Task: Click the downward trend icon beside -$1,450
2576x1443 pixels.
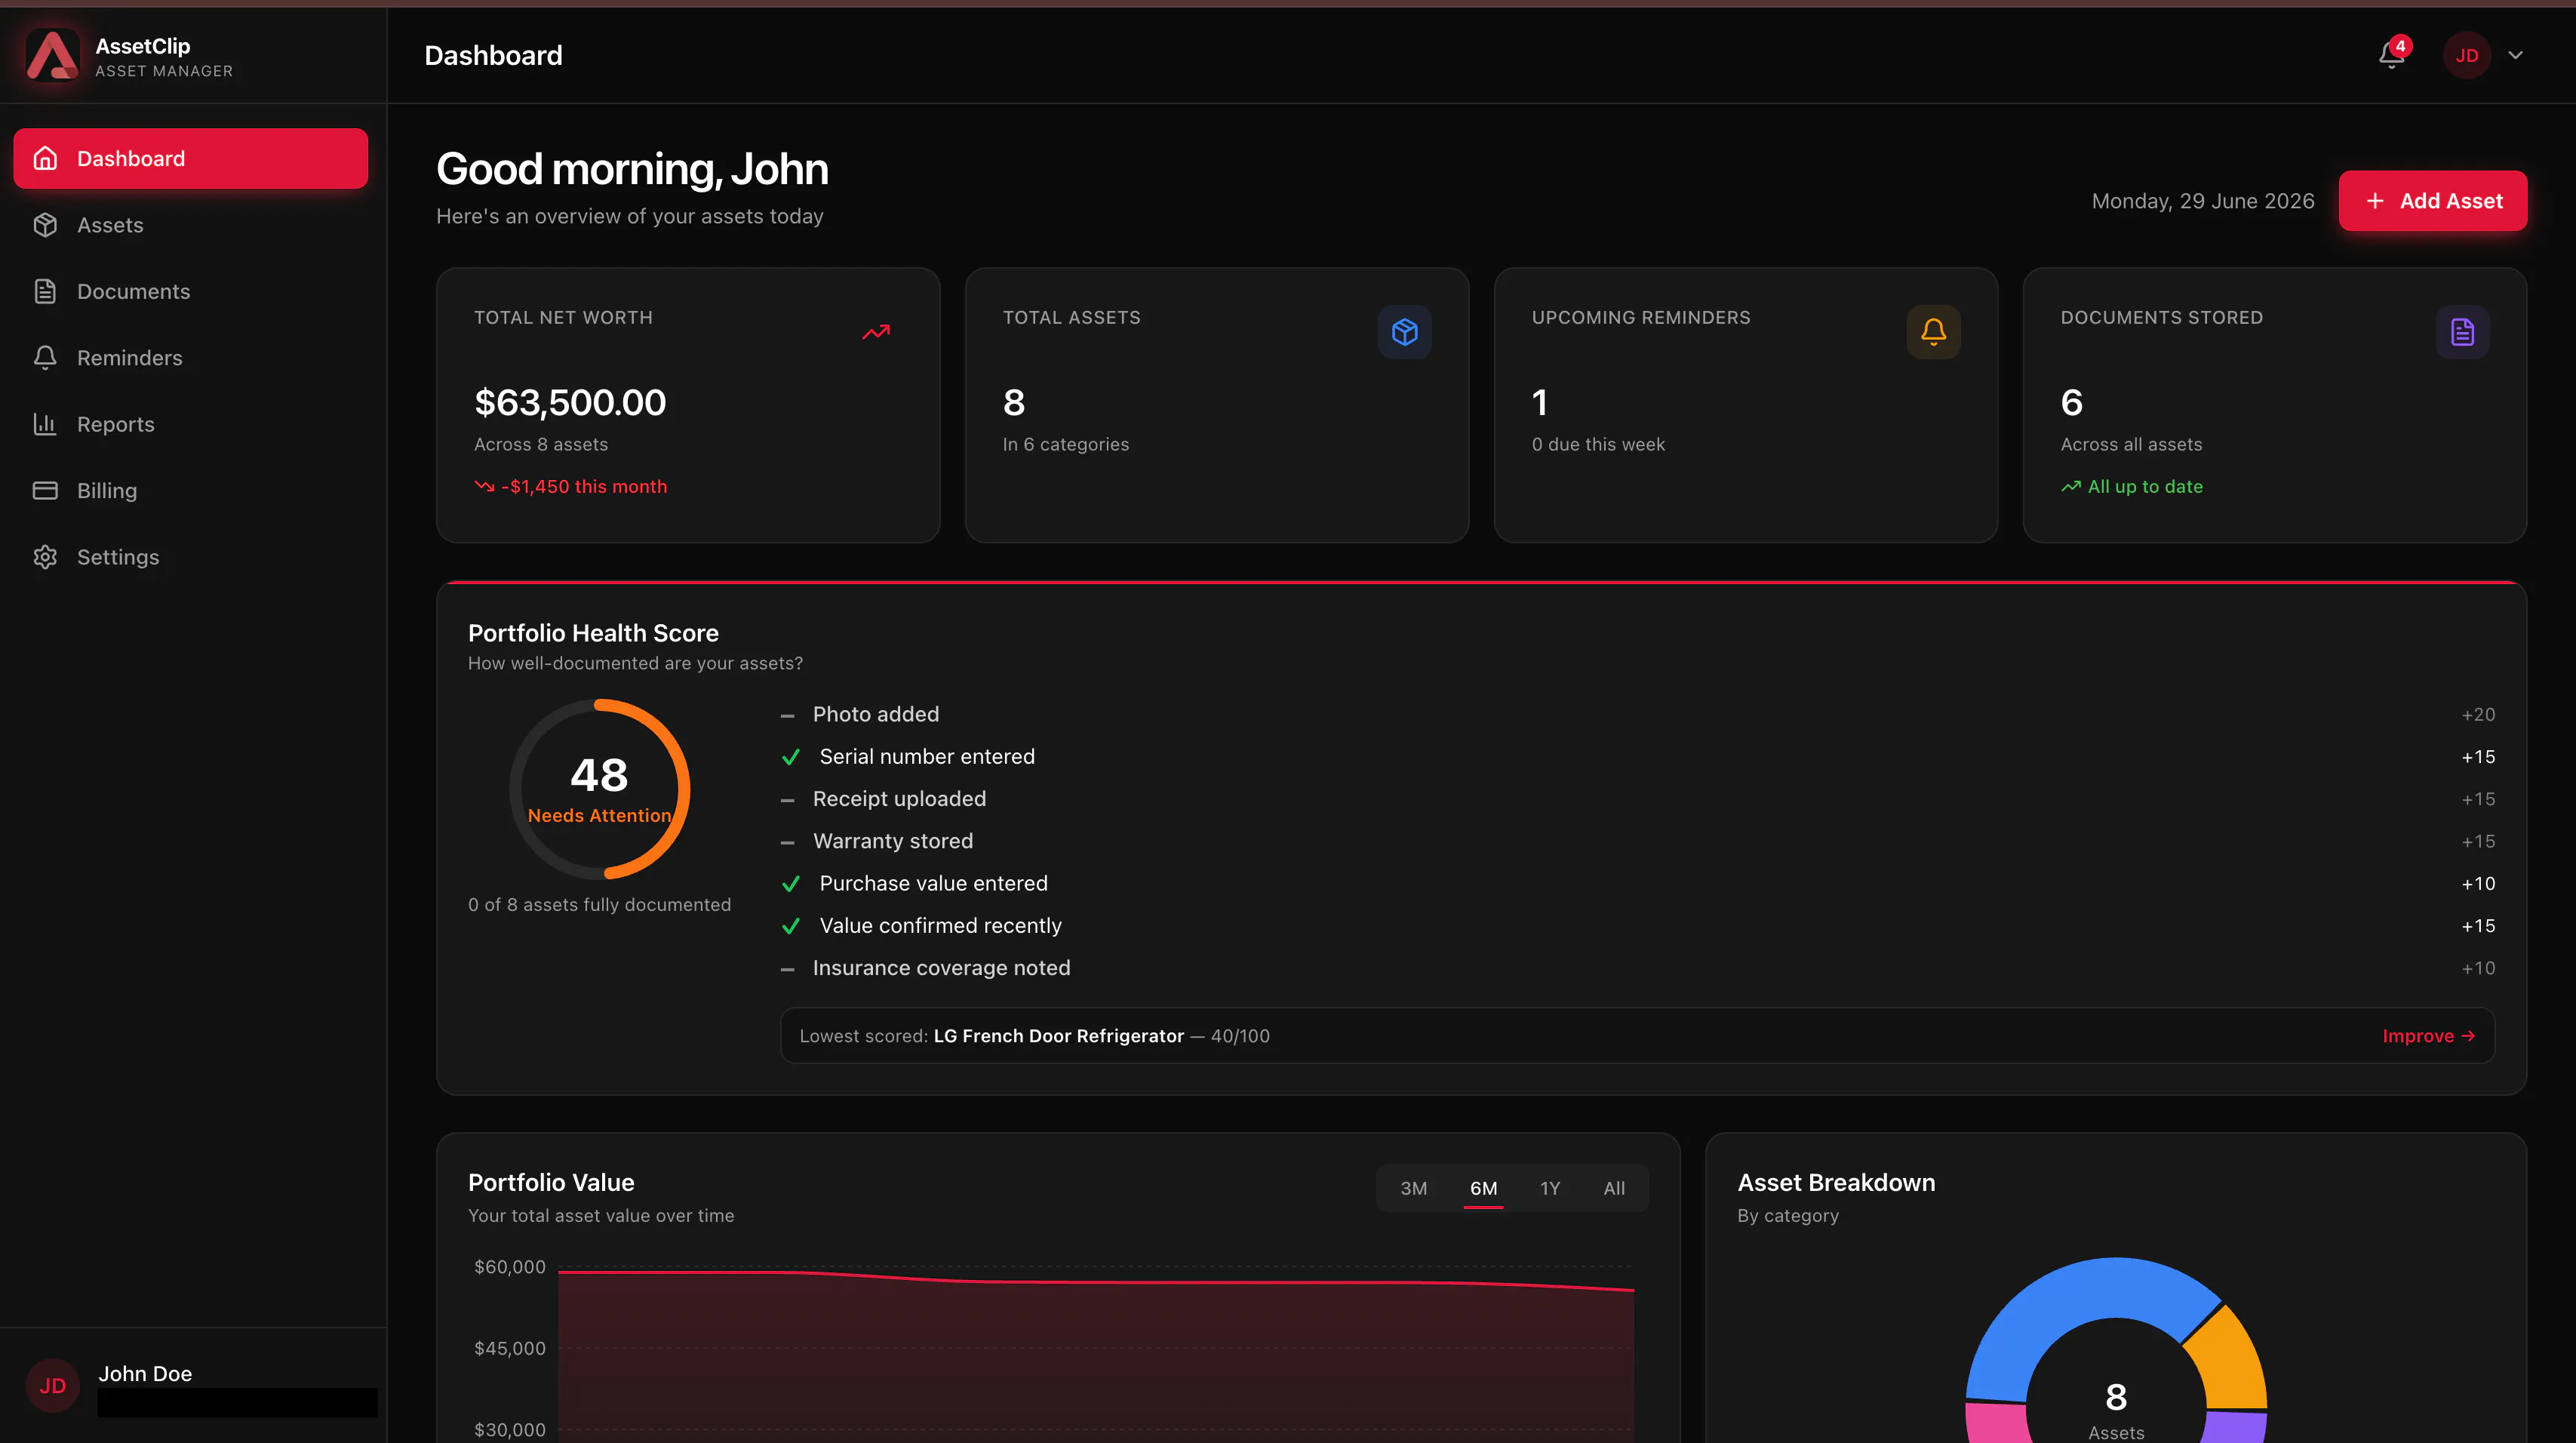Action: click(x=484, y=487)
